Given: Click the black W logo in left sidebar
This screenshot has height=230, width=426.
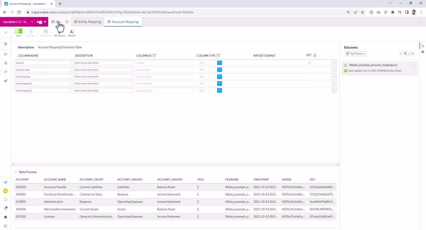Looking at the screenshot, I should [x=5, y=80].
